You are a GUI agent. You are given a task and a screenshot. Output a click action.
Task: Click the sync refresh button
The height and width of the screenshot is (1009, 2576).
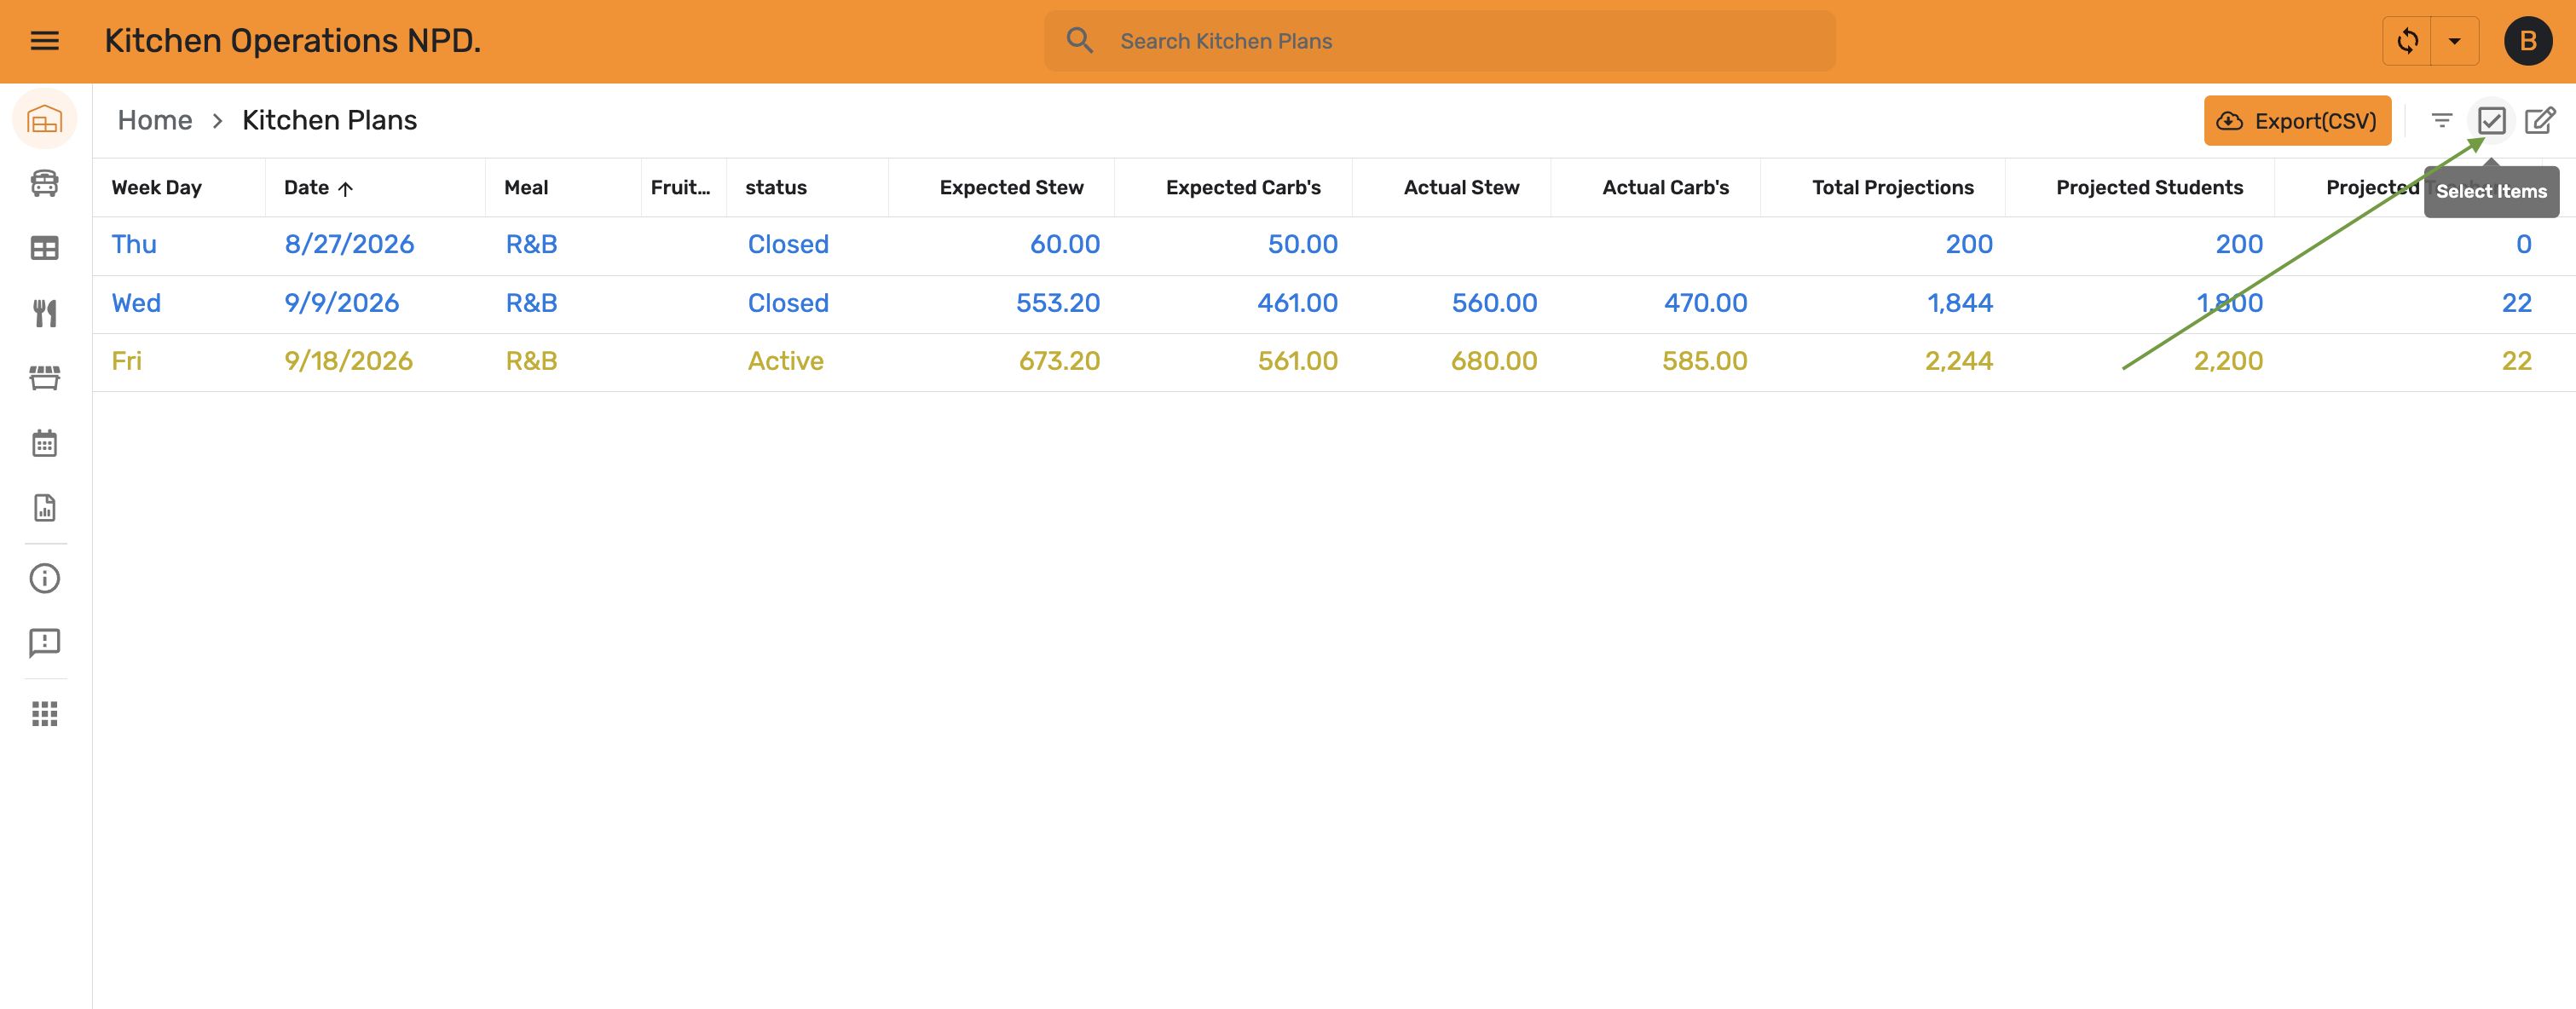2407,41
